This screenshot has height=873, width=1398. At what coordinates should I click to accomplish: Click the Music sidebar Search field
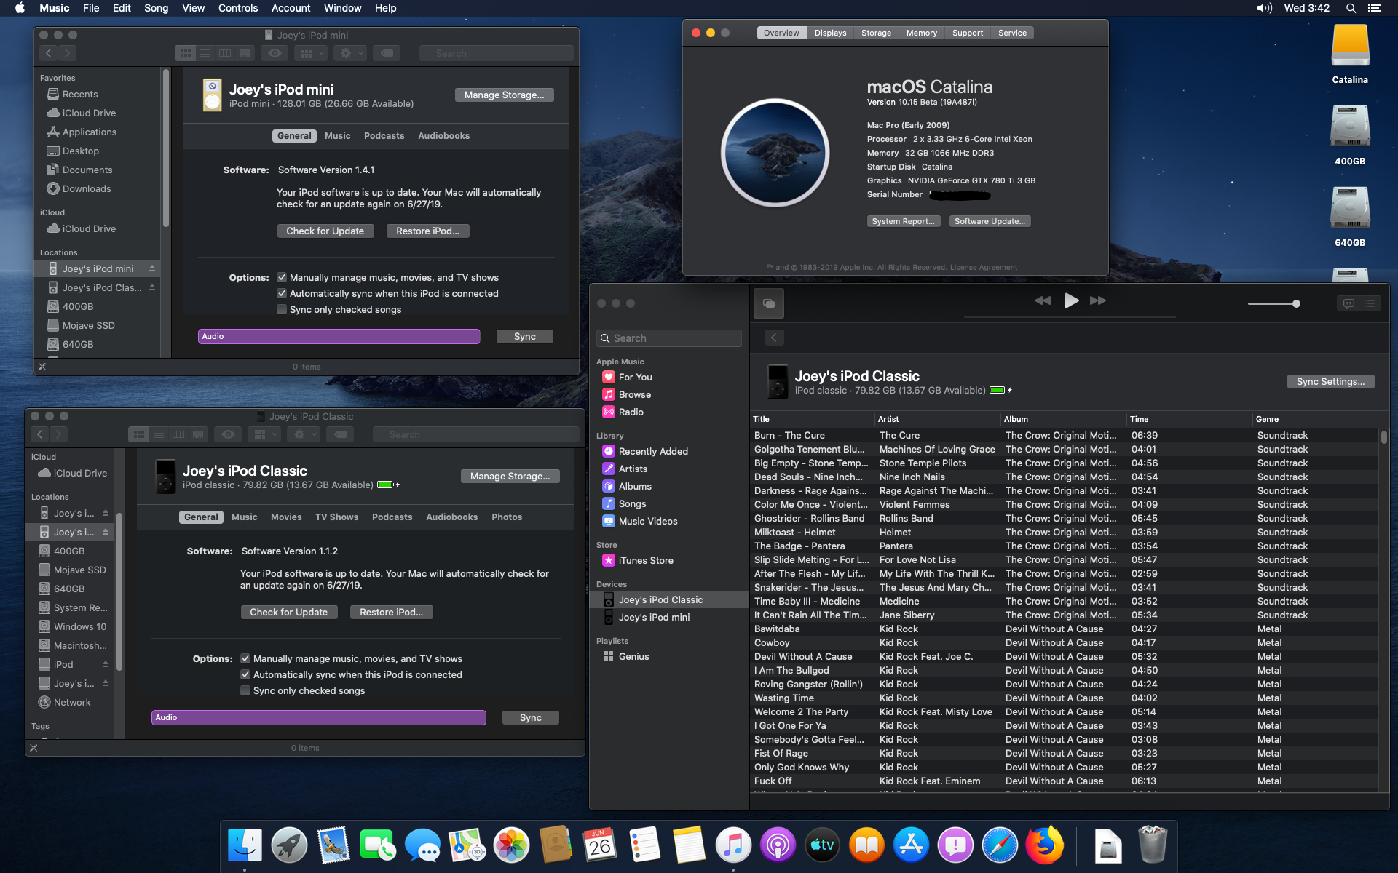668,338
